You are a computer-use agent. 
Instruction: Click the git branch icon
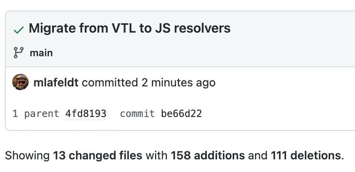pyautogui.click(x=18, y=53)
